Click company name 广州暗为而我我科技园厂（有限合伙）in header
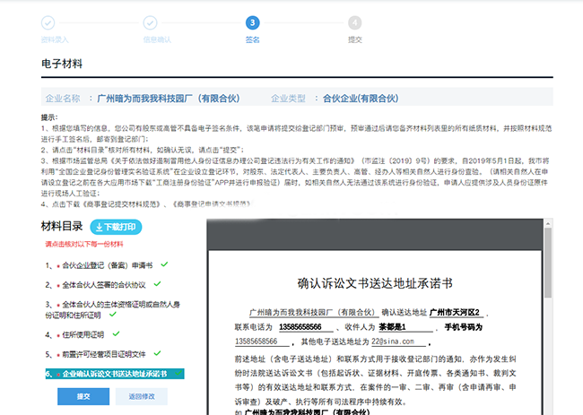583x415 pixels. click(x=169, y=98)
